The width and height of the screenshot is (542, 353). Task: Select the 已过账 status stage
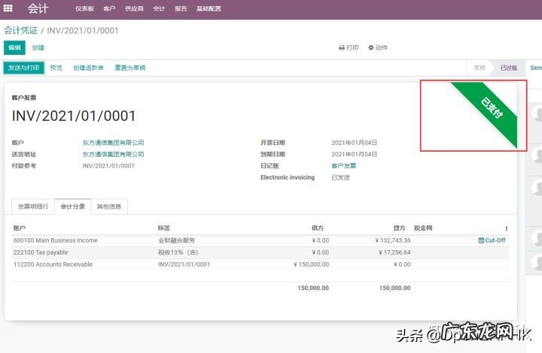coord(509,68)
